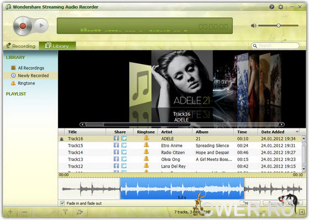This screenshot has height=220, width=309.
Task: Click the blue selected waveform region
Action: point(182,189)
